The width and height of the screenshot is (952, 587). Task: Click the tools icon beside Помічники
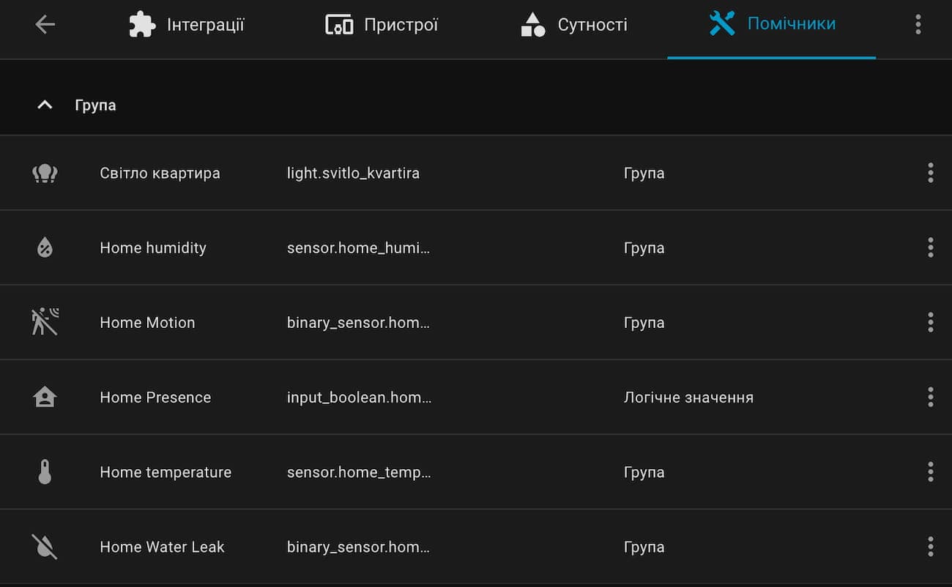click(722, 23)
